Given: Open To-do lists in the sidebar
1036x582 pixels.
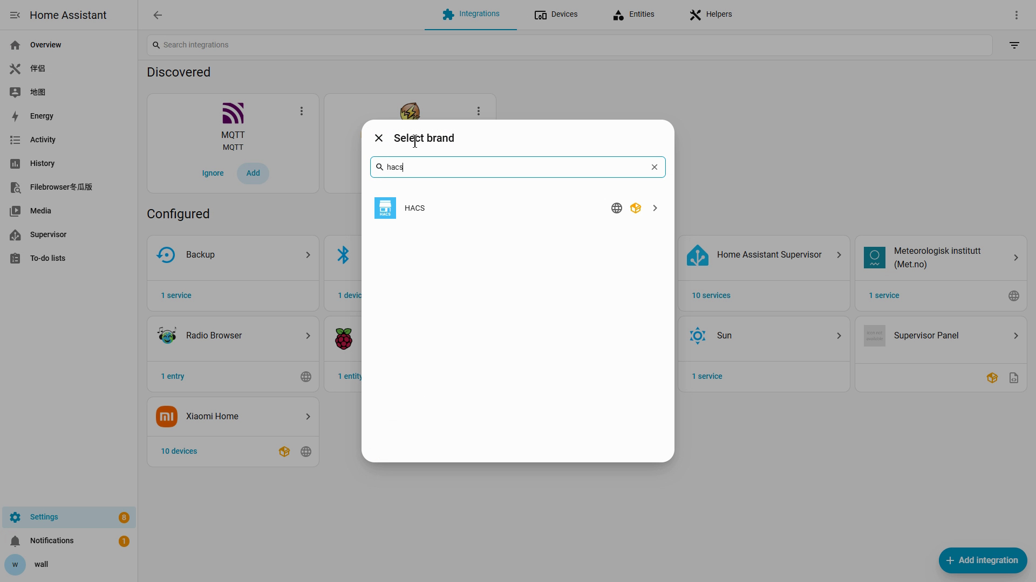Looking at the screenshot, I should [x=69, y=258].
